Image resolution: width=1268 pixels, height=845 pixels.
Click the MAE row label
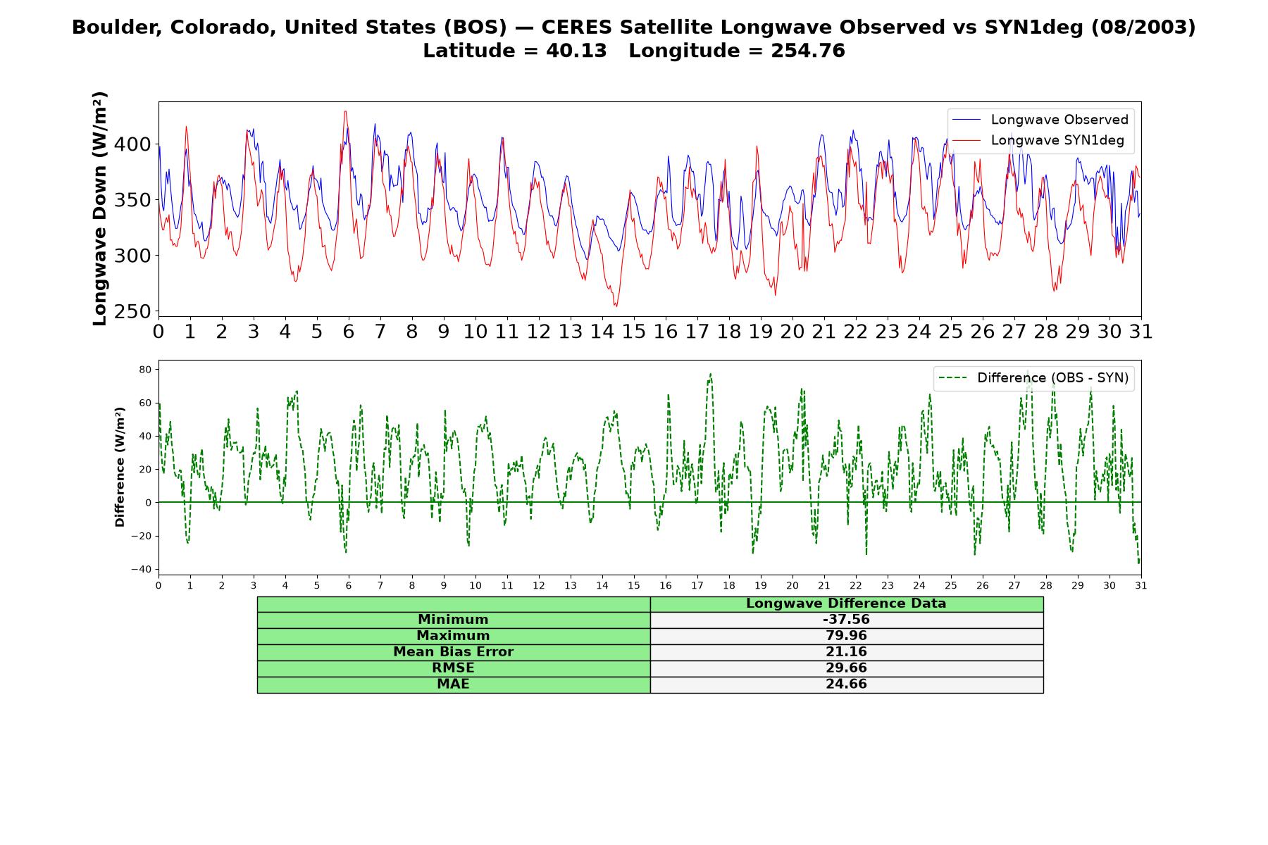[x=454, y=684]
